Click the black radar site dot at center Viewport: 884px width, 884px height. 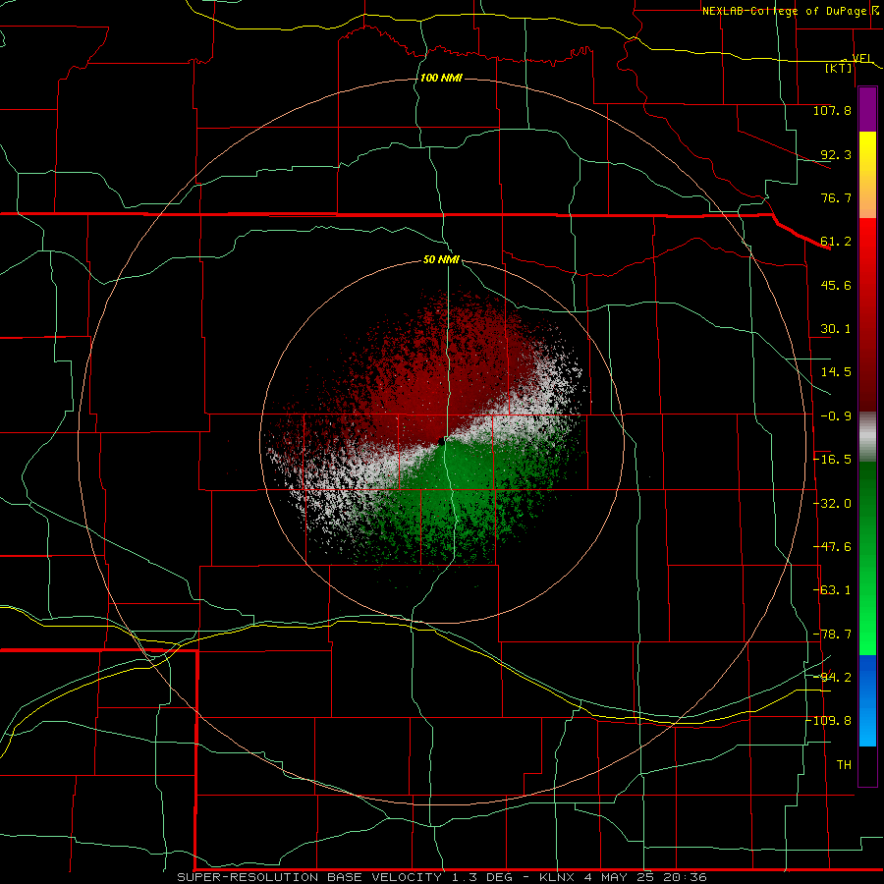tap(440, 441)
